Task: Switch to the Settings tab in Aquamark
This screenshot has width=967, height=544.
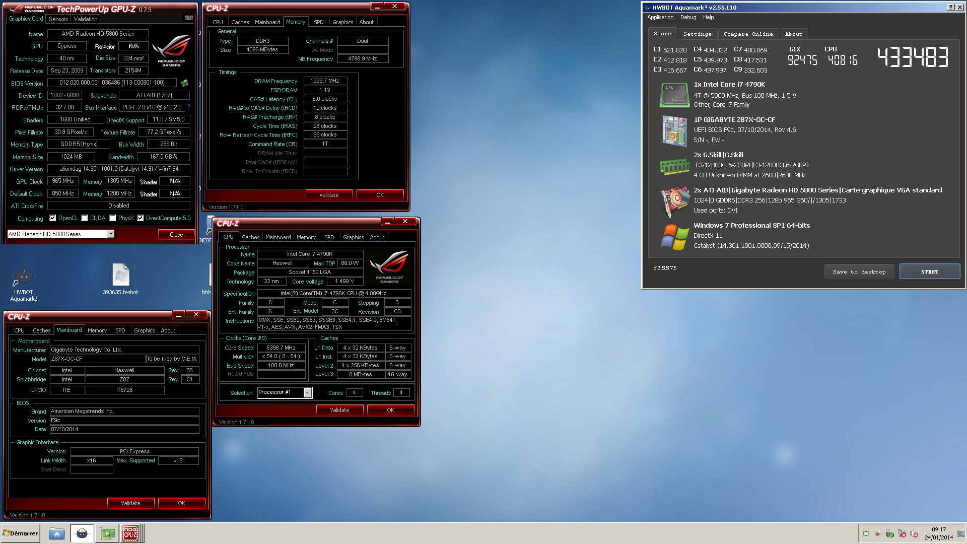Action: 697,34
